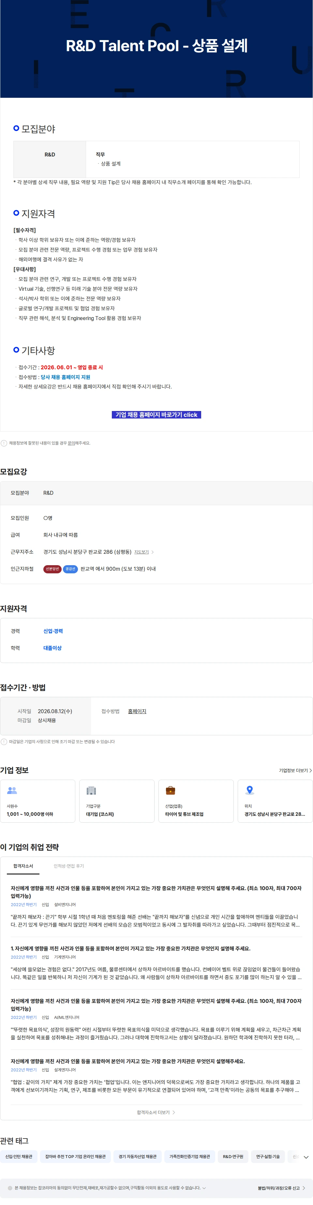This screenshot has height=1205, width=313.
Task: Open the 기계엔지니어 cover letter entry
Action: click(156, 963)
